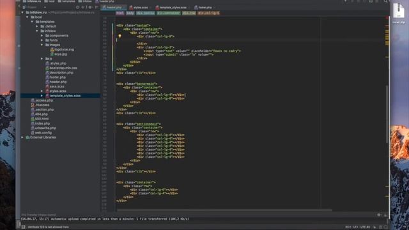This screenshot has width=409, height=230.
Task: Click the div.navtop breadcrumb tag
Action: (146, 13)
